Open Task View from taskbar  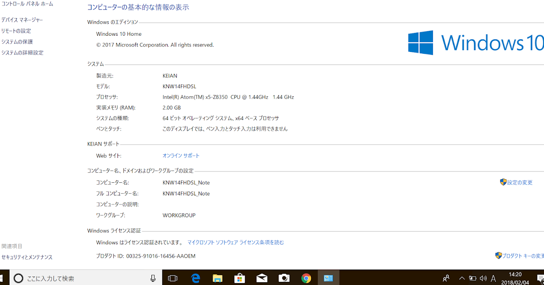pos(172,278)
